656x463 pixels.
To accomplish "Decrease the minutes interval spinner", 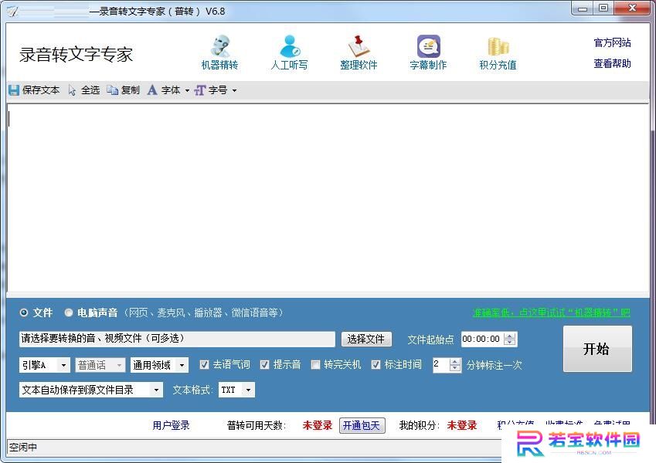I will [x=455, y=369].
